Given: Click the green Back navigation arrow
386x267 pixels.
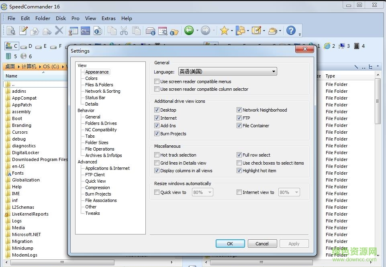Looking at the screenshot, I should coord(189,31).
